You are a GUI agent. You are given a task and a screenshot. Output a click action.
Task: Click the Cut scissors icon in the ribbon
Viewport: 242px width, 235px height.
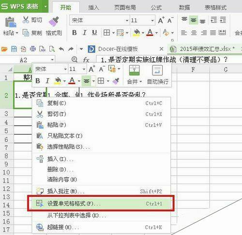26,20
